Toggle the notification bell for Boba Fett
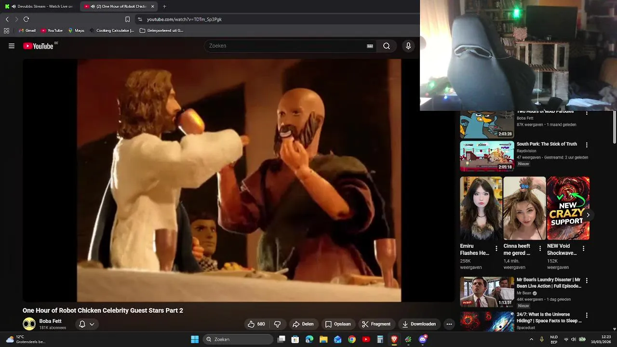The image size is (617, 347). (x=82, y=324)
